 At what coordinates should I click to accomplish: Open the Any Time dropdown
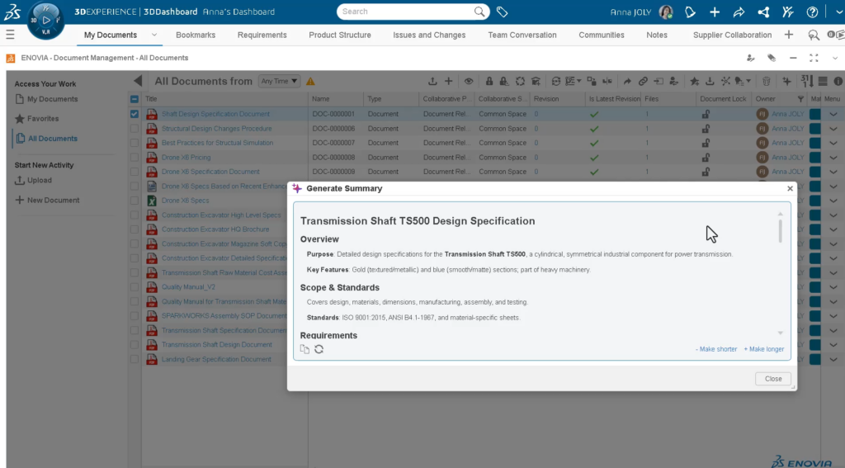pyautogui.click(x=279, y=82)
